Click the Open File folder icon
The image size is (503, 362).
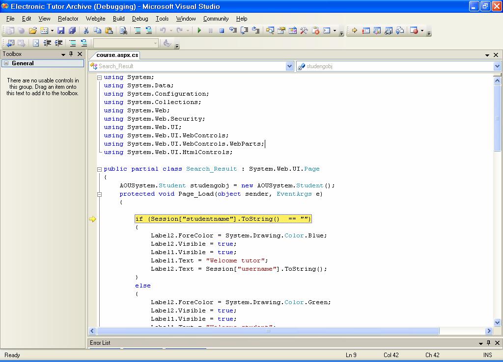click(x=33, y=30)
